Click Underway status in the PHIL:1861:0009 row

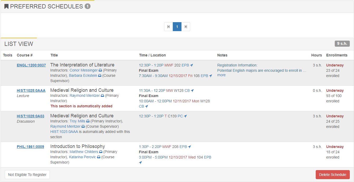[x=335, y=147]
